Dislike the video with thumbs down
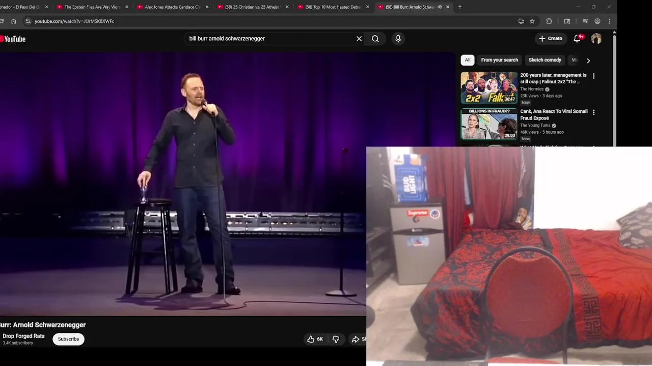The image size is (652, 366). [336, 339]
